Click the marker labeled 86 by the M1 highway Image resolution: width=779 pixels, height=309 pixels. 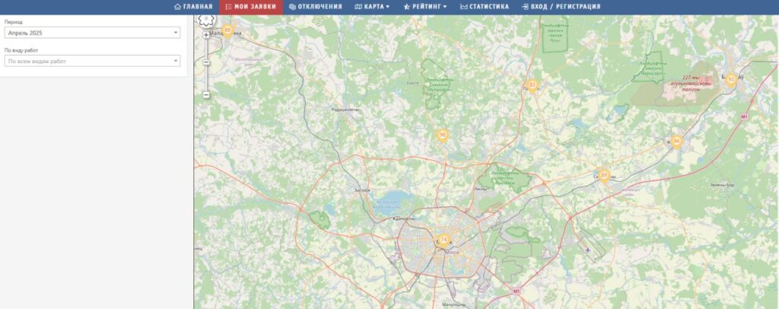(676, 142)
